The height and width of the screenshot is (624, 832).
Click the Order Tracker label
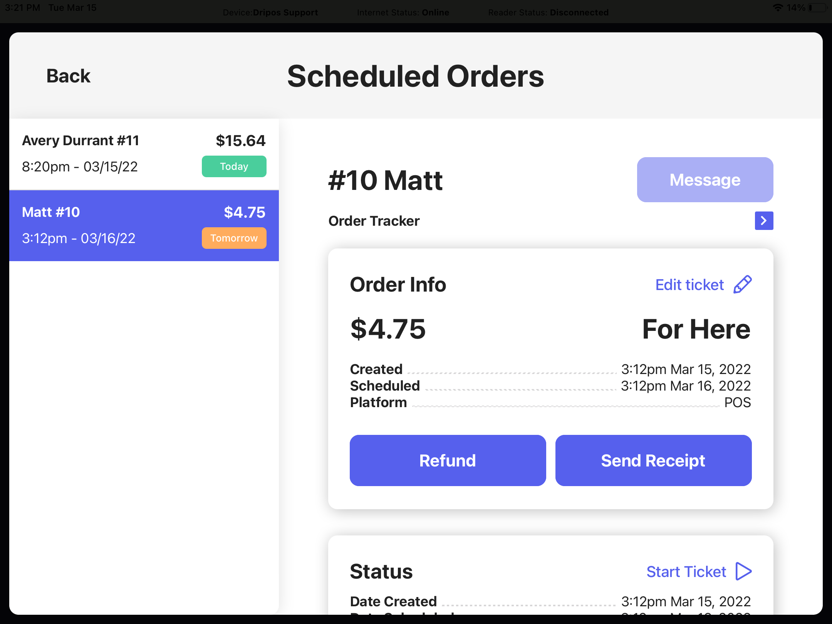coord(374,221)
